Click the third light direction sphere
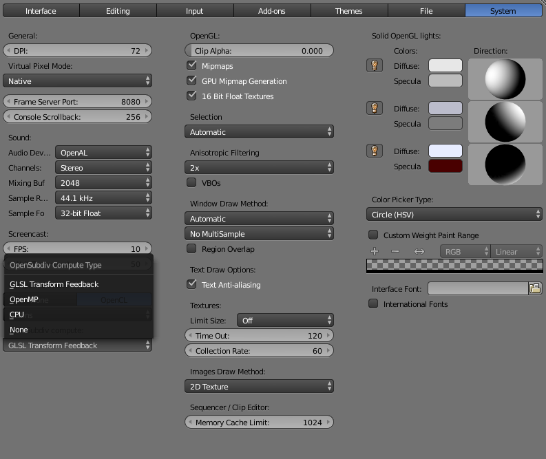 click(505, 164)
